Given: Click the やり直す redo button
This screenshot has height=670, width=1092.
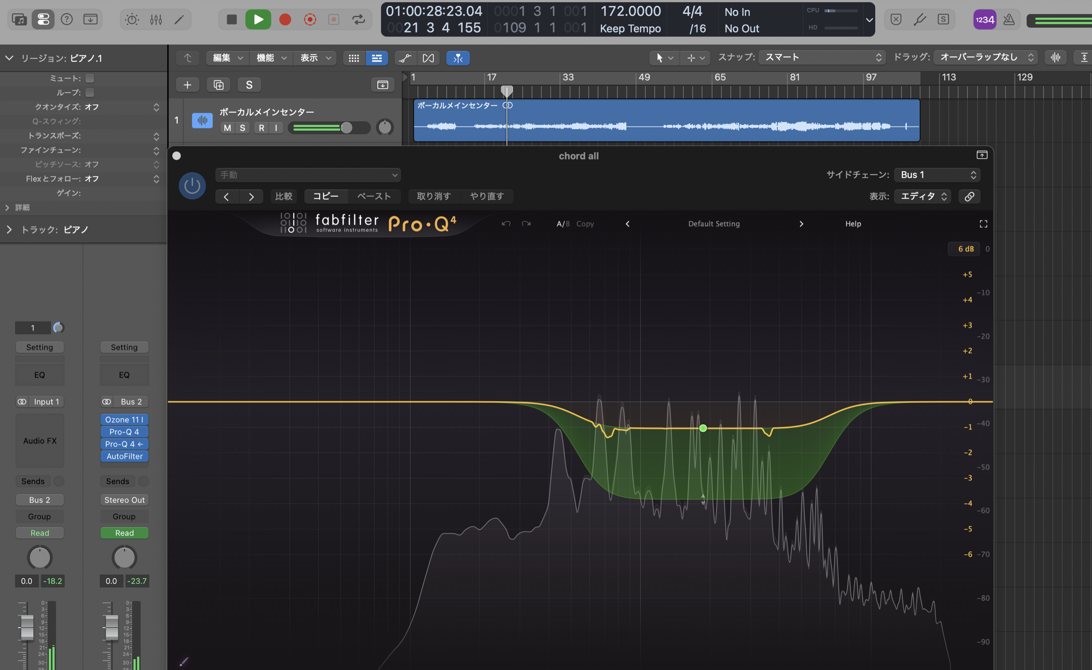Looking at the screenshot, I should point(487,196).
